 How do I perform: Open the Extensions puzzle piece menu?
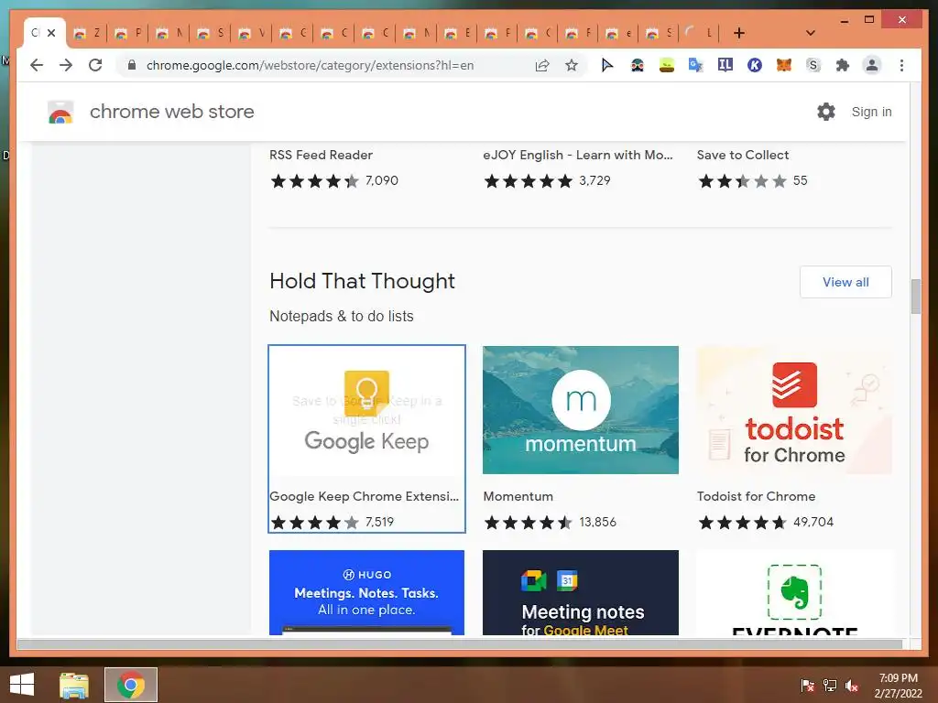(x=843, y=65)
